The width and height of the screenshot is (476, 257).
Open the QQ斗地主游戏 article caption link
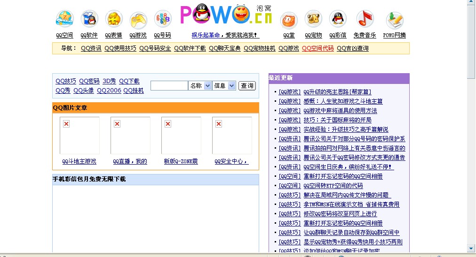point(79,161)
